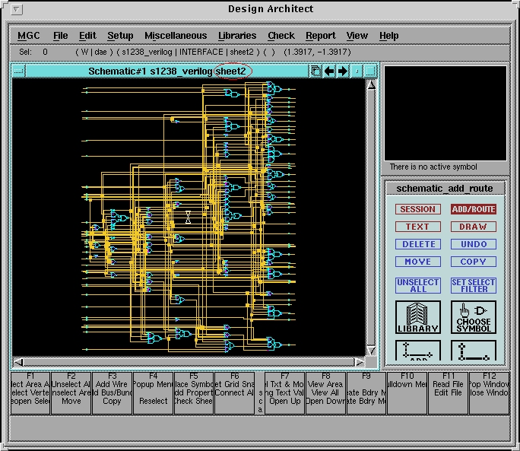Click the schematic vertical scrollbar down arrow
The width and height of the screenshot is (520, 451).
pos(371,350)
